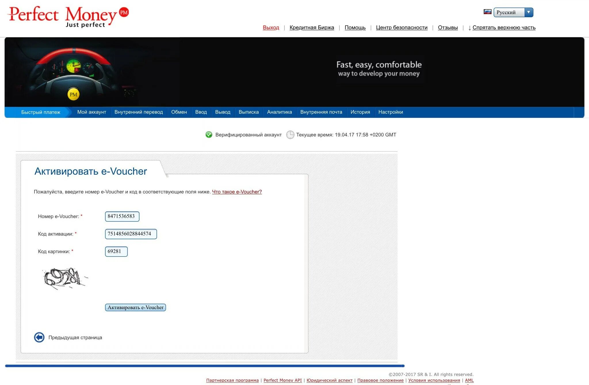The image size is (589, 385).
Task: Open the Партнерская программа footer link
Action: click(232, 380)
